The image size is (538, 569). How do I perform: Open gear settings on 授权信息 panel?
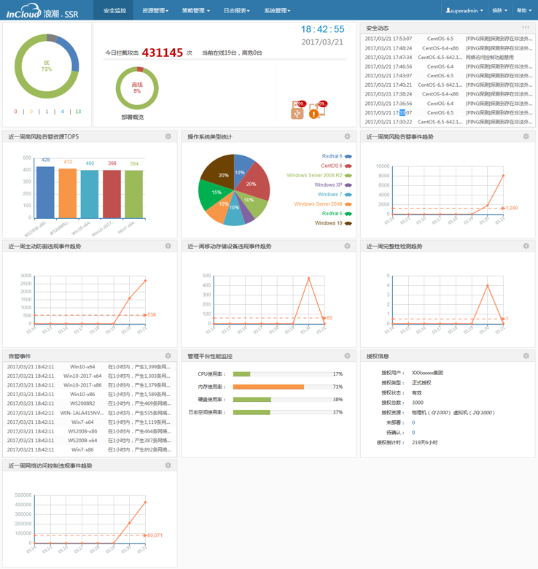tap(526, 356)
